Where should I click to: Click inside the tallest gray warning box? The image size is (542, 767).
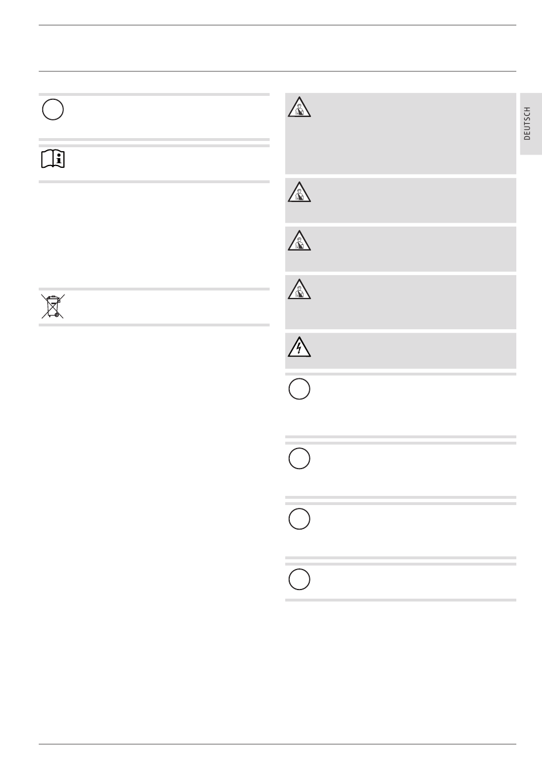click(401, 134)
